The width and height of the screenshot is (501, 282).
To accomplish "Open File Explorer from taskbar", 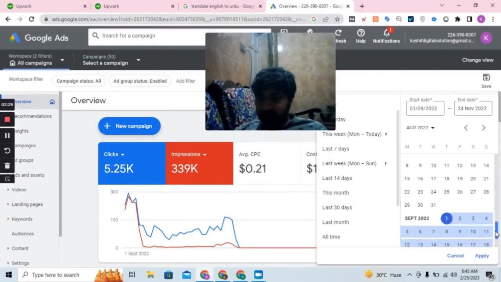I will tap(150, 274).
